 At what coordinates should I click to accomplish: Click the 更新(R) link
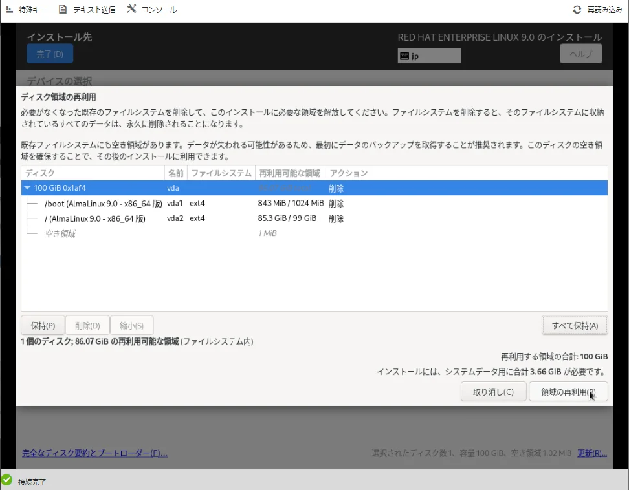coord(592,453)
